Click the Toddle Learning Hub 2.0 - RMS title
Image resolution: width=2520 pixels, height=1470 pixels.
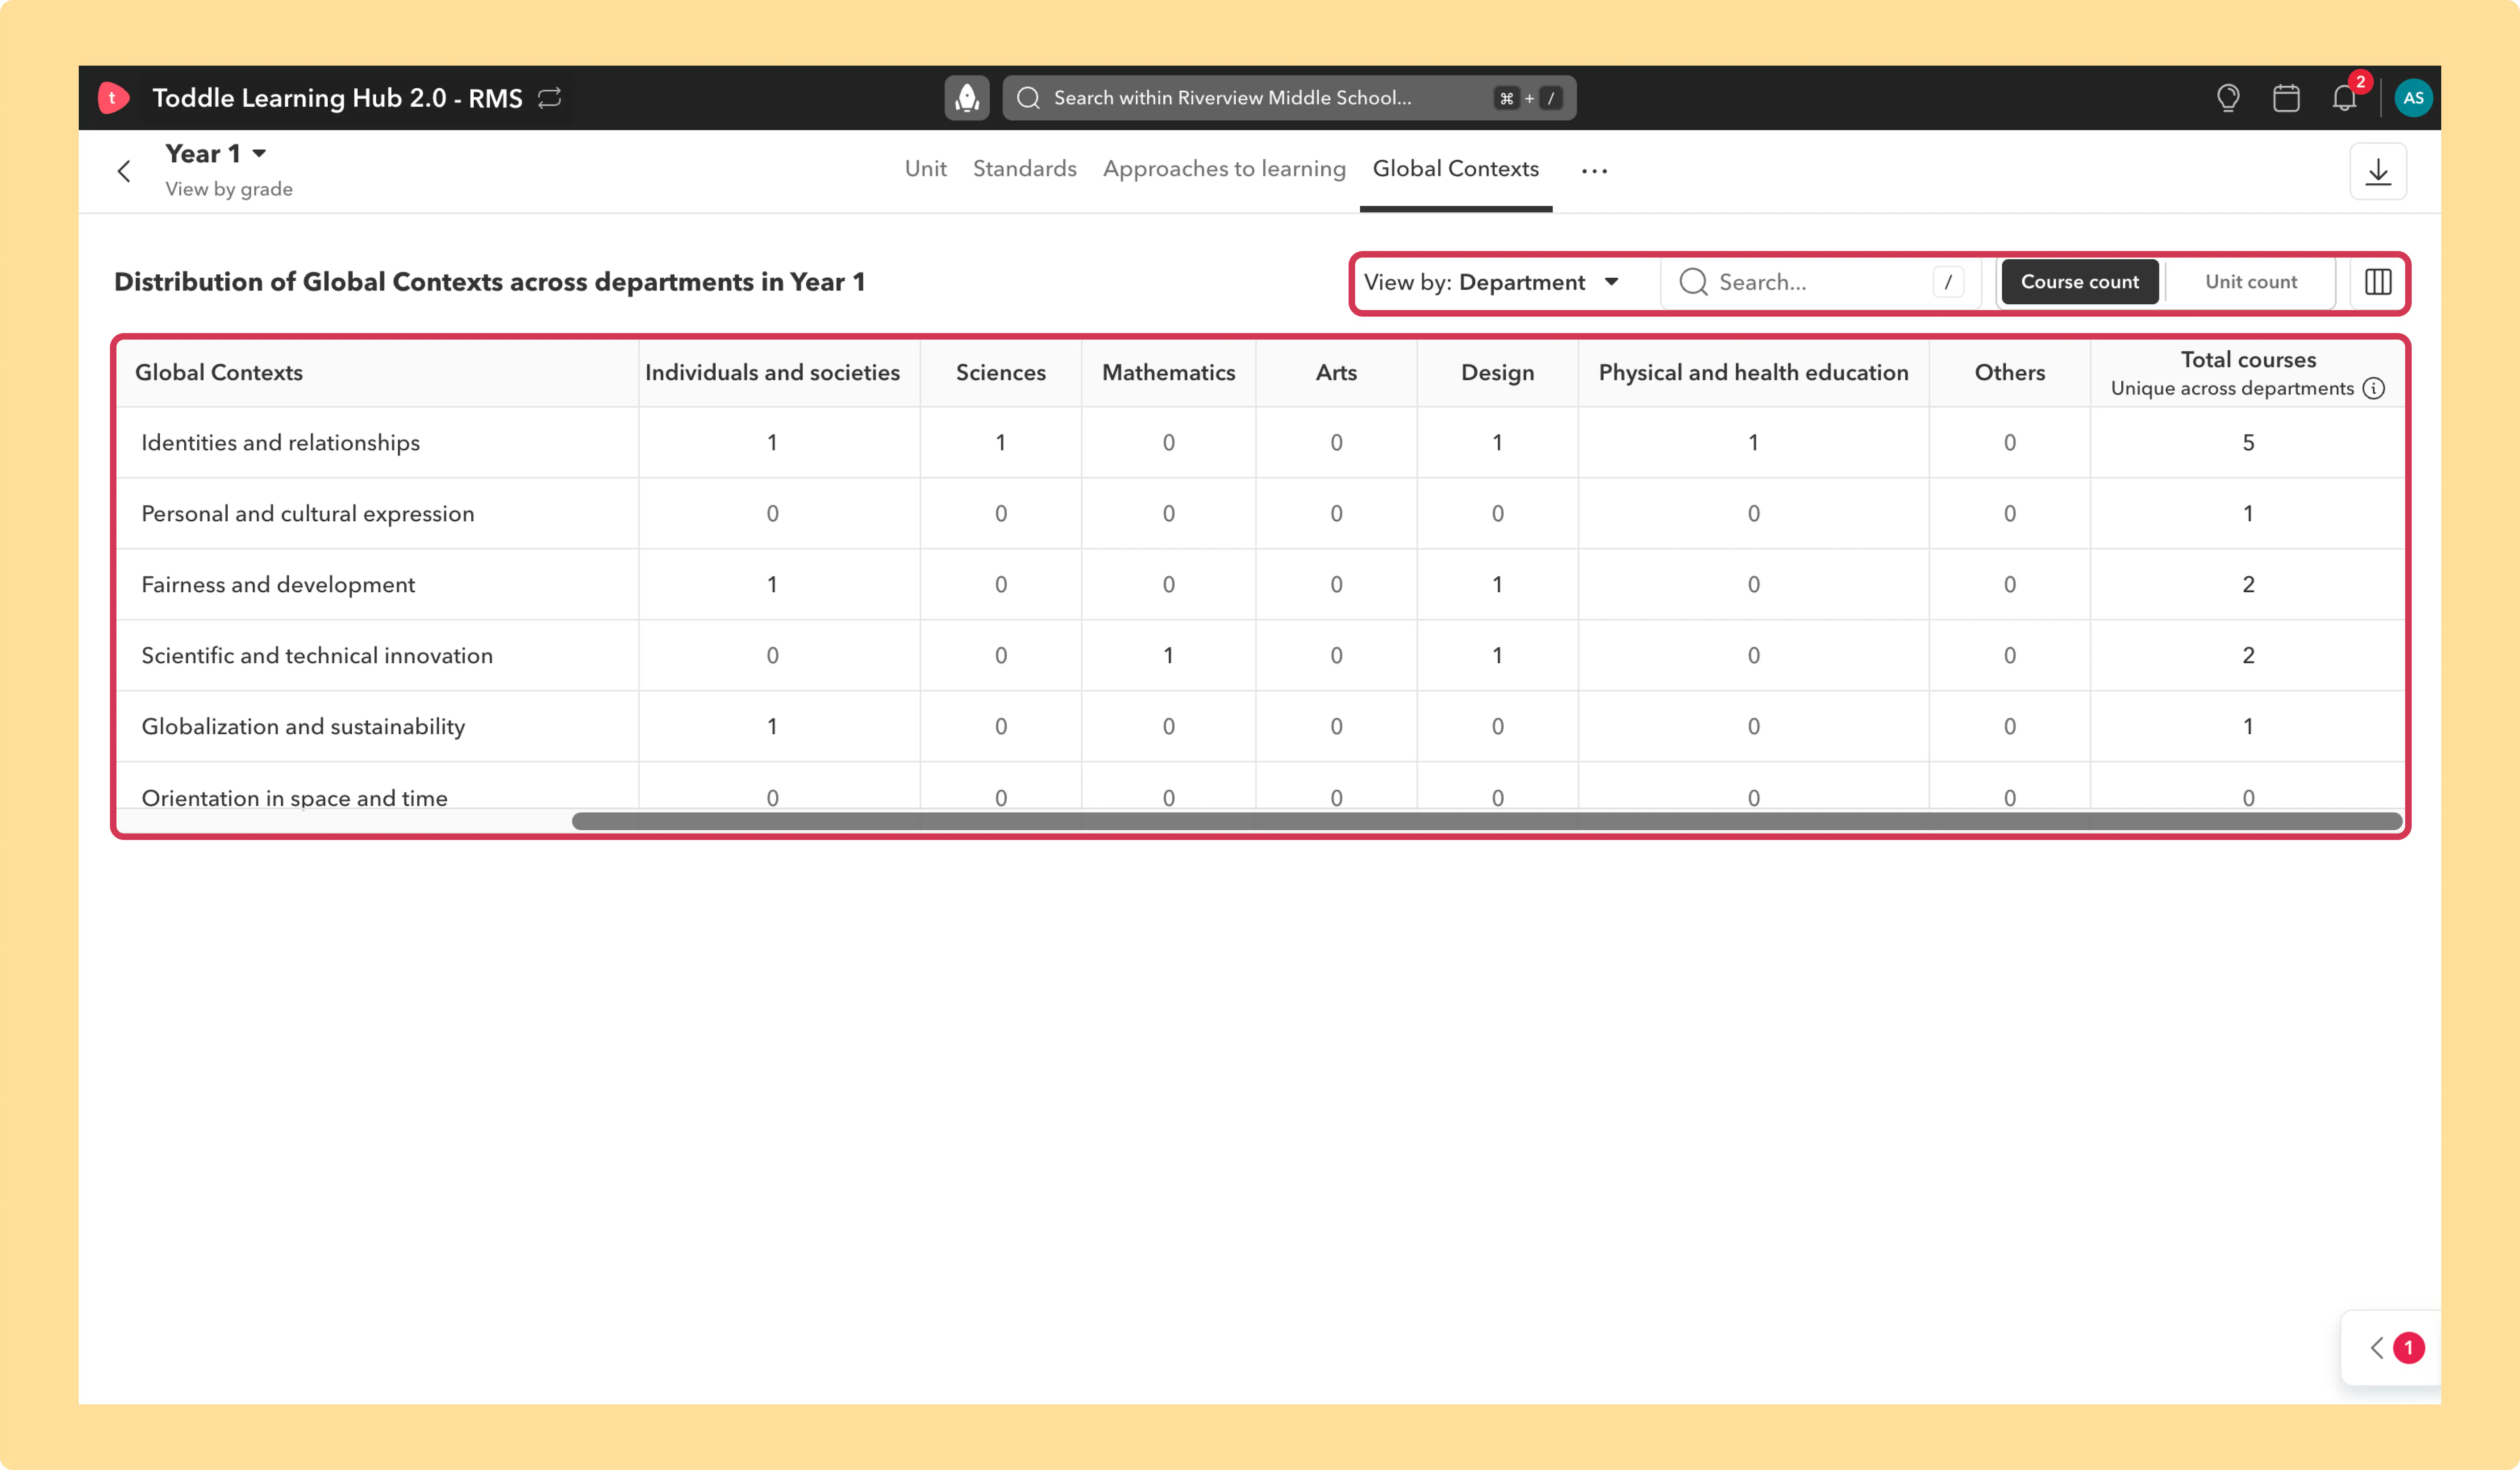tap(337, 98)
